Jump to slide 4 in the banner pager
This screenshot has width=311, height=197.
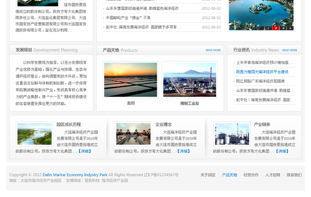pos(290,28)
